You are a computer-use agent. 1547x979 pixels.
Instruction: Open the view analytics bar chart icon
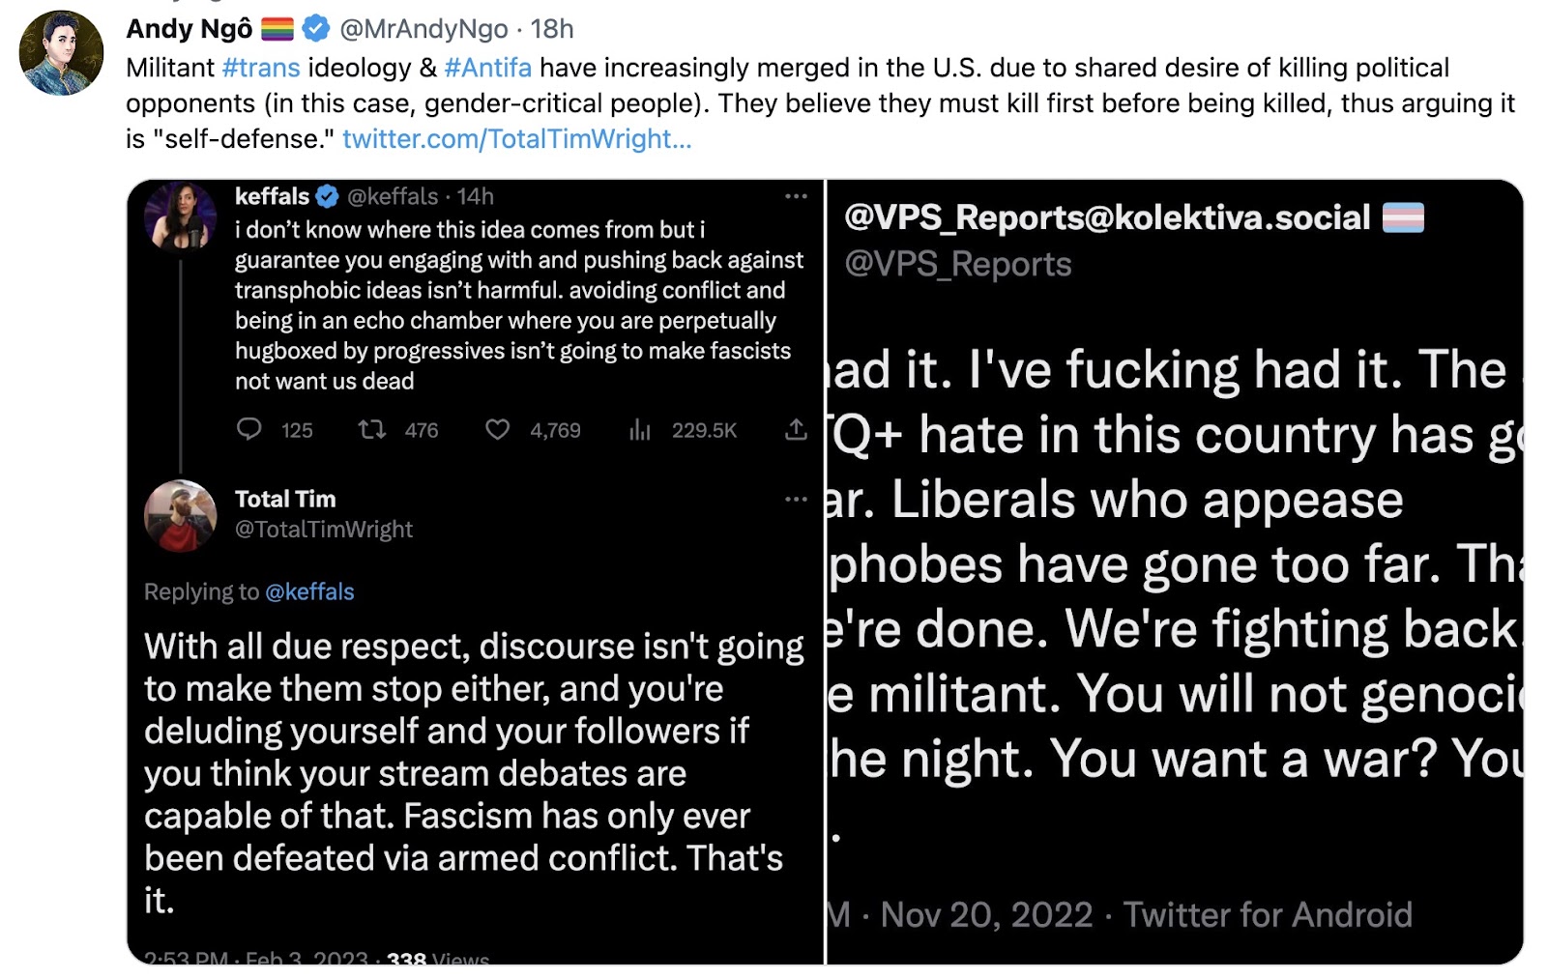[640, 429]
